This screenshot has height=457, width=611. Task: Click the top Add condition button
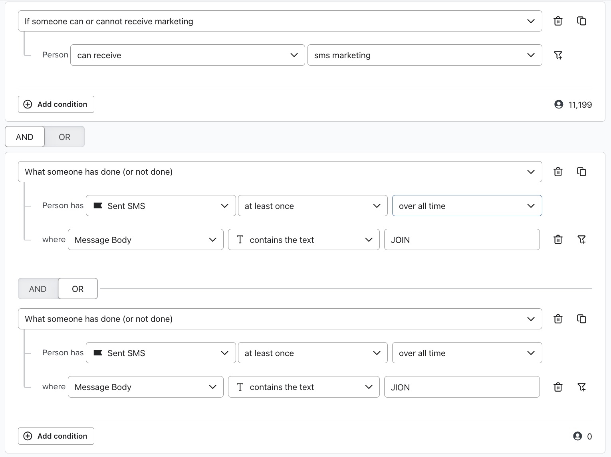[56, 104]
